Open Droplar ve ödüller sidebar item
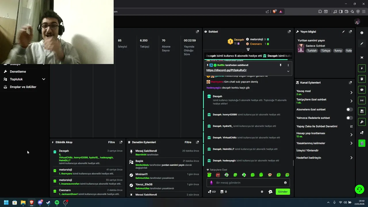Viewport: 368px width, 207px height. pyautogui.click(x=23, y=87)
